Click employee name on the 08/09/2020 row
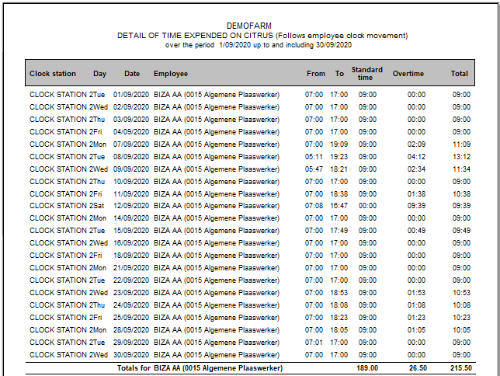 pos(217,157)
